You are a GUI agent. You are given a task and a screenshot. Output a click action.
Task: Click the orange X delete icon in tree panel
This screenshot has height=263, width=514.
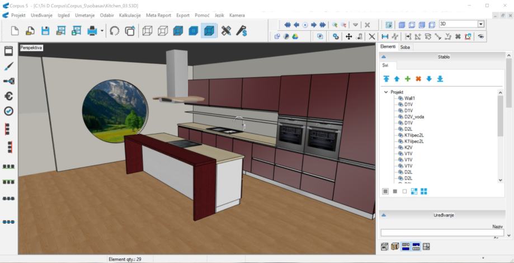418,79
